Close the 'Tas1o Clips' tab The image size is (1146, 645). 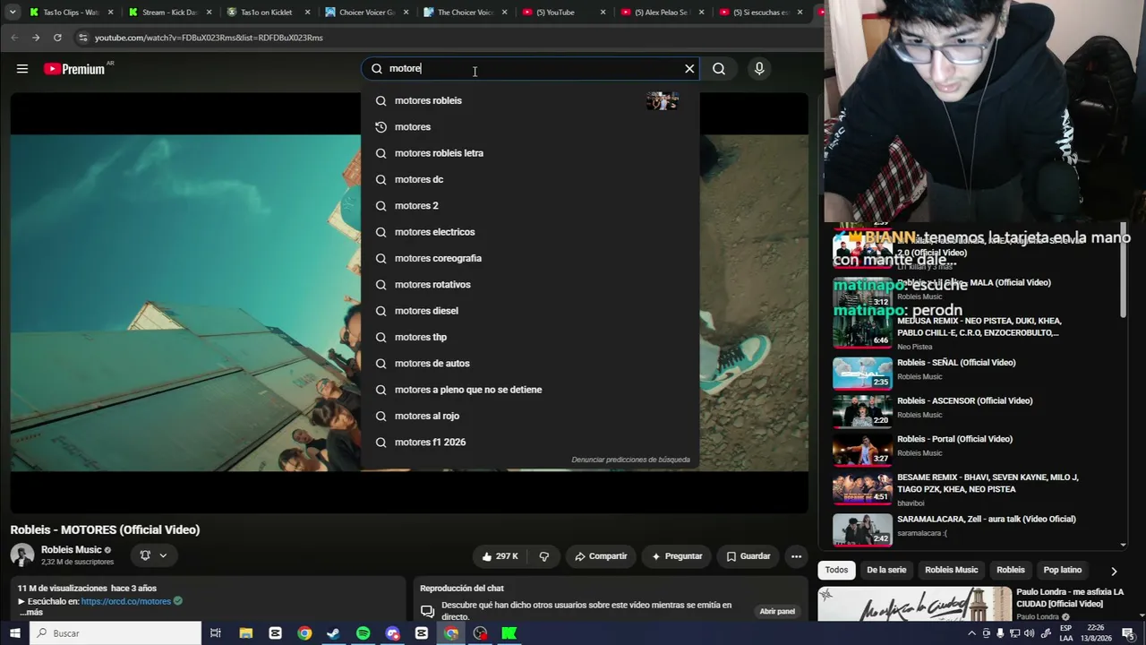111,13
